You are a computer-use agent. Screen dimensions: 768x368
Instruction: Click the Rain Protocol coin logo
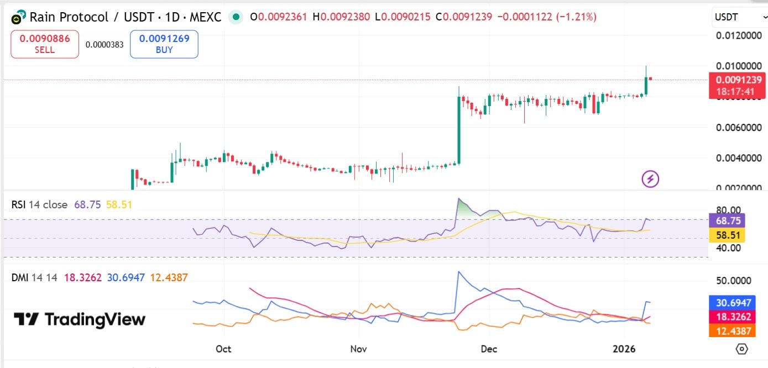pos(18,16)
